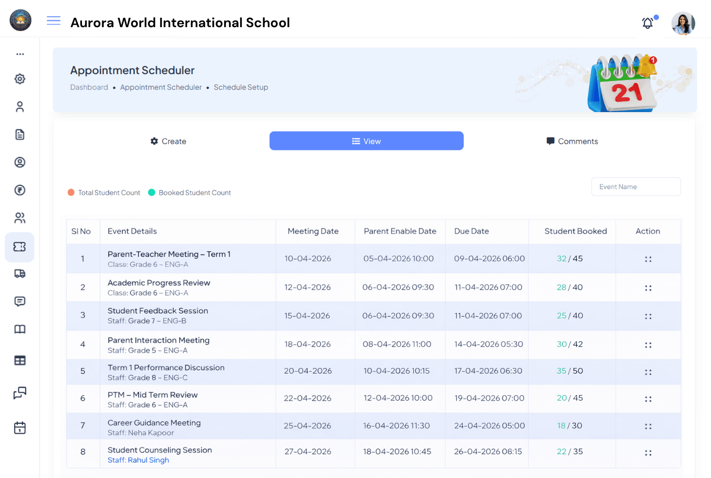The width and height of the screenshot is (711, 478).
Task: Select the View tab
Action: click(x=366, y=141)
